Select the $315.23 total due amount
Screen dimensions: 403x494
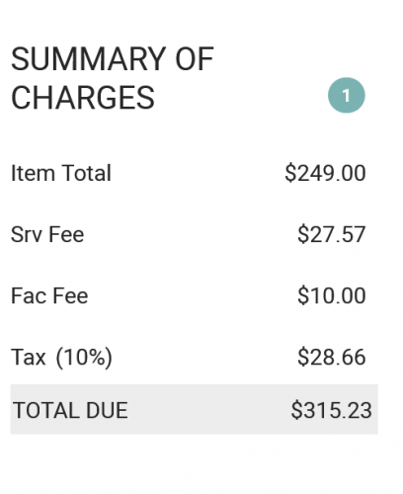point(332,410)
